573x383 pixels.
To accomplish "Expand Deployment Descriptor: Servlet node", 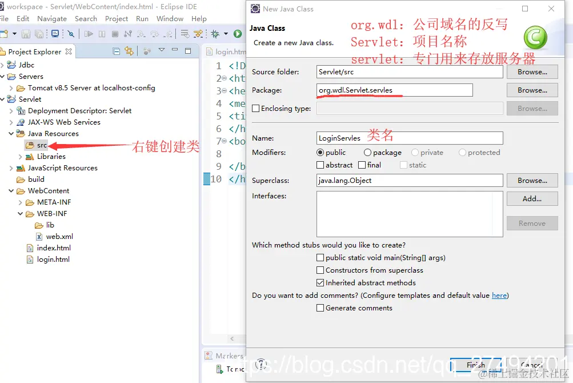I will coord(11,111).
